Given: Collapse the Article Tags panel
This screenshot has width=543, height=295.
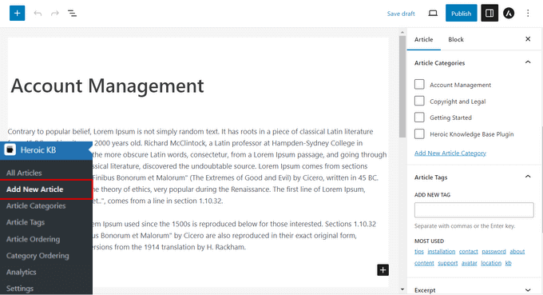Looking at the screenshot, I should tap(528, 177).
